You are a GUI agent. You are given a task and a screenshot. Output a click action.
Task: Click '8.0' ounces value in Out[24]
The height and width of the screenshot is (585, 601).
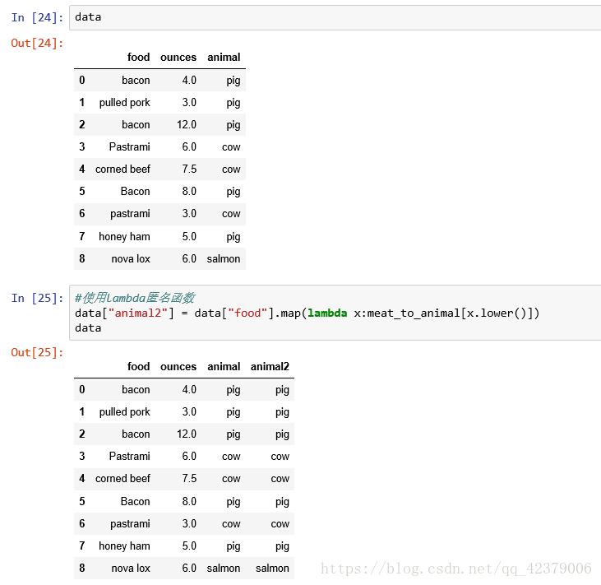pos(189,192)
